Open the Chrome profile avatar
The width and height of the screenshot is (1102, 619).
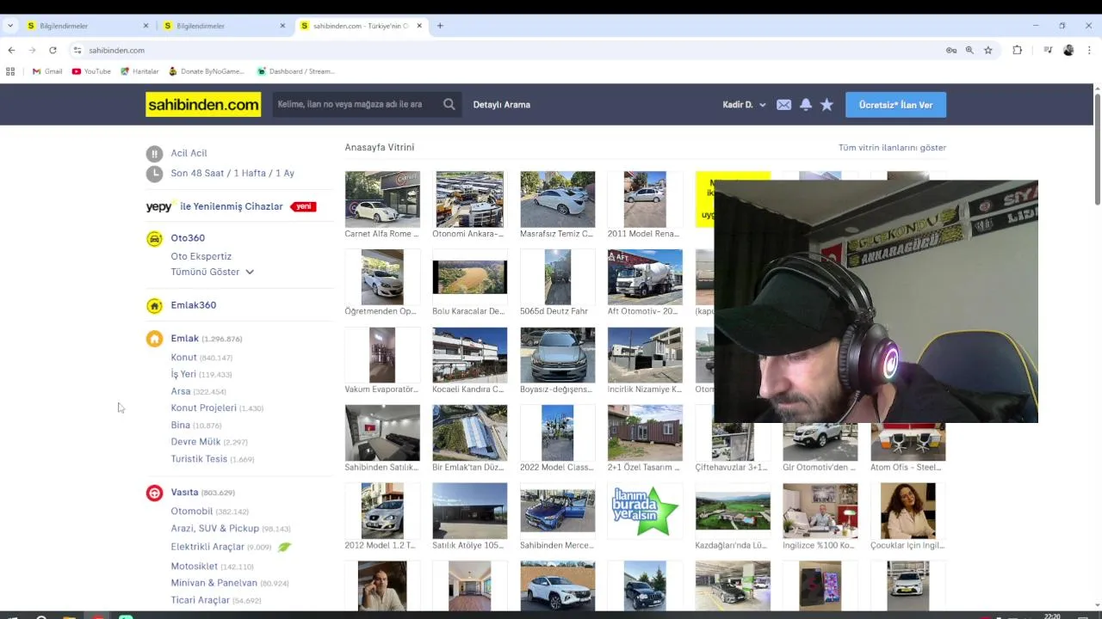coord(1068,50)
